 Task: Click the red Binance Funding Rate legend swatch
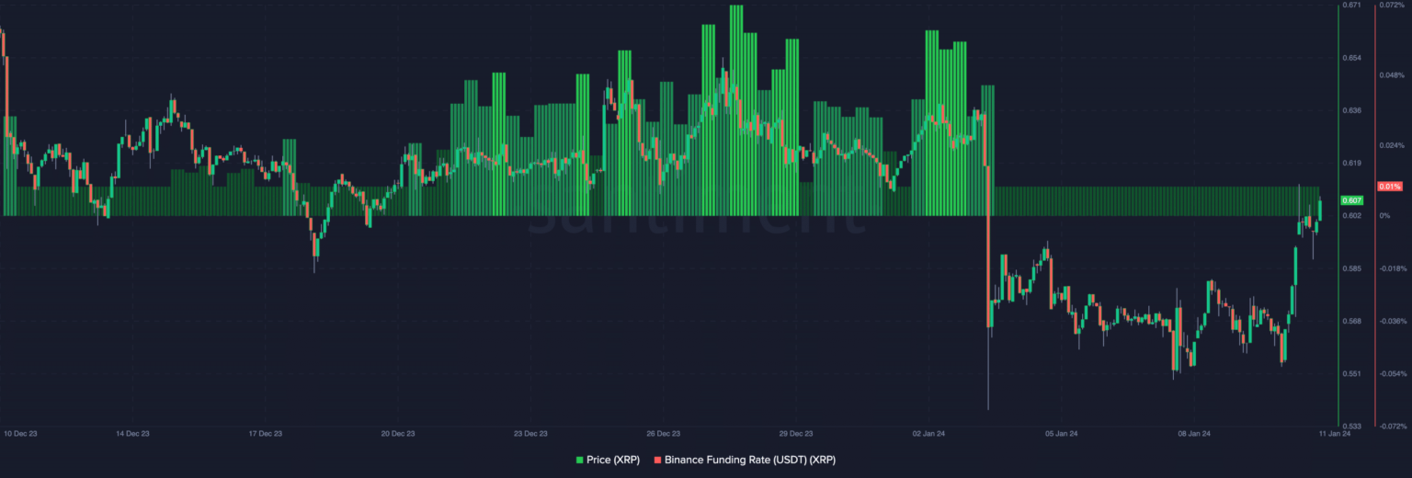(656, 460)
